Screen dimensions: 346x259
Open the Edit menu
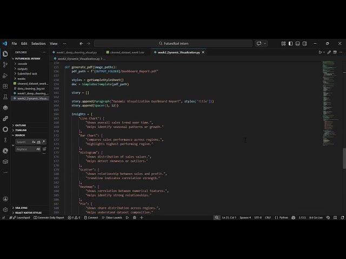24,44
